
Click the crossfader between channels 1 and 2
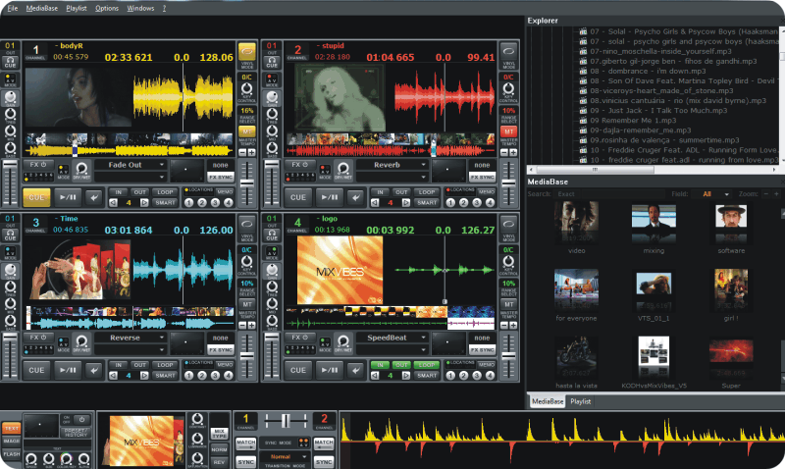point(288,419)
